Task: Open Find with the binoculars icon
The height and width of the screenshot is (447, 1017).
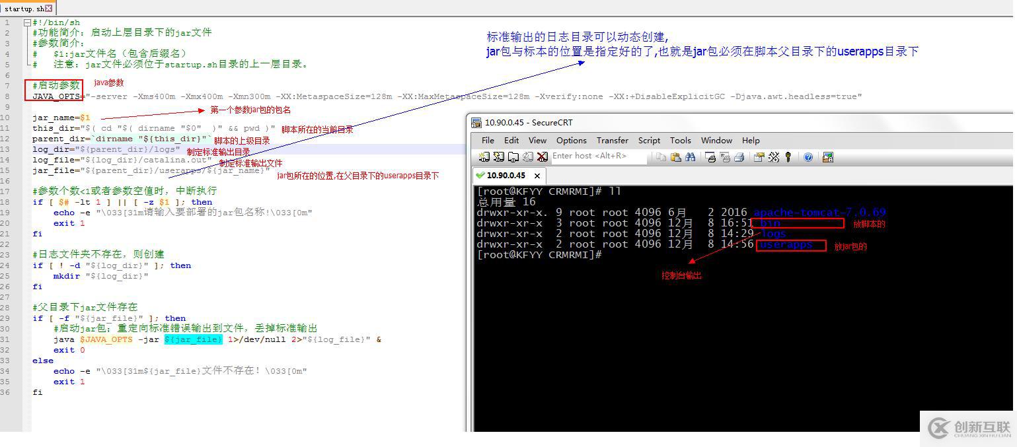Action: tap(689, 156)
